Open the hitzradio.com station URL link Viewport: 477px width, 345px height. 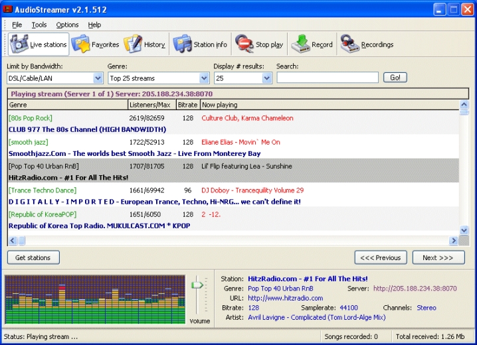click(285, 298)
